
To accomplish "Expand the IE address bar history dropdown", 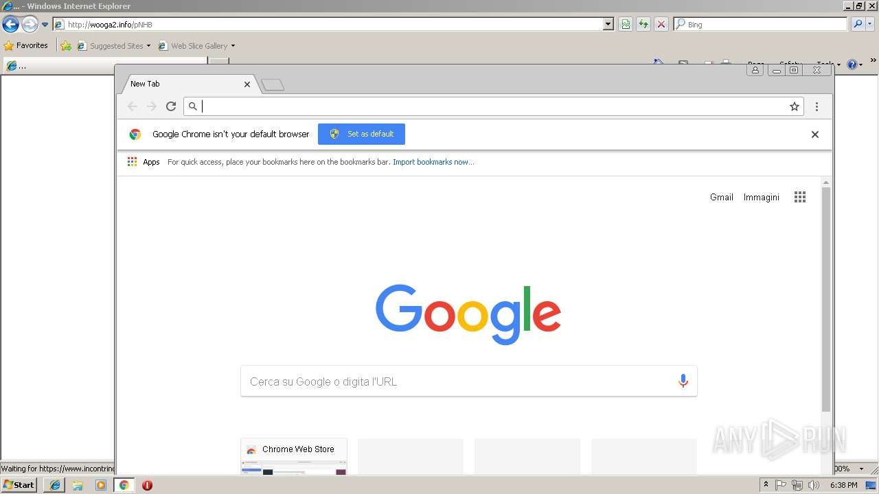I will [x=608, y=25].
